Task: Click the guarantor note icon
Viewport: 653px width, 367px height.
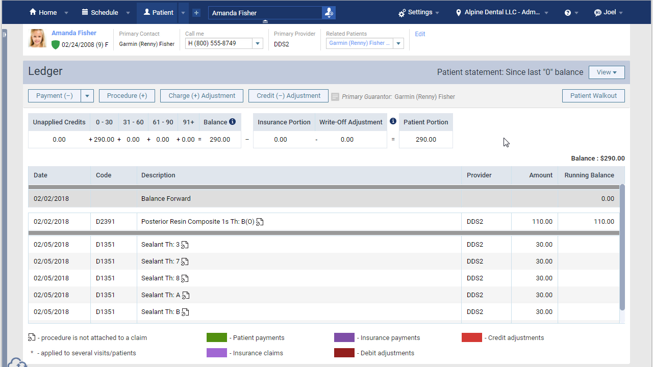Action: point(335,96)
